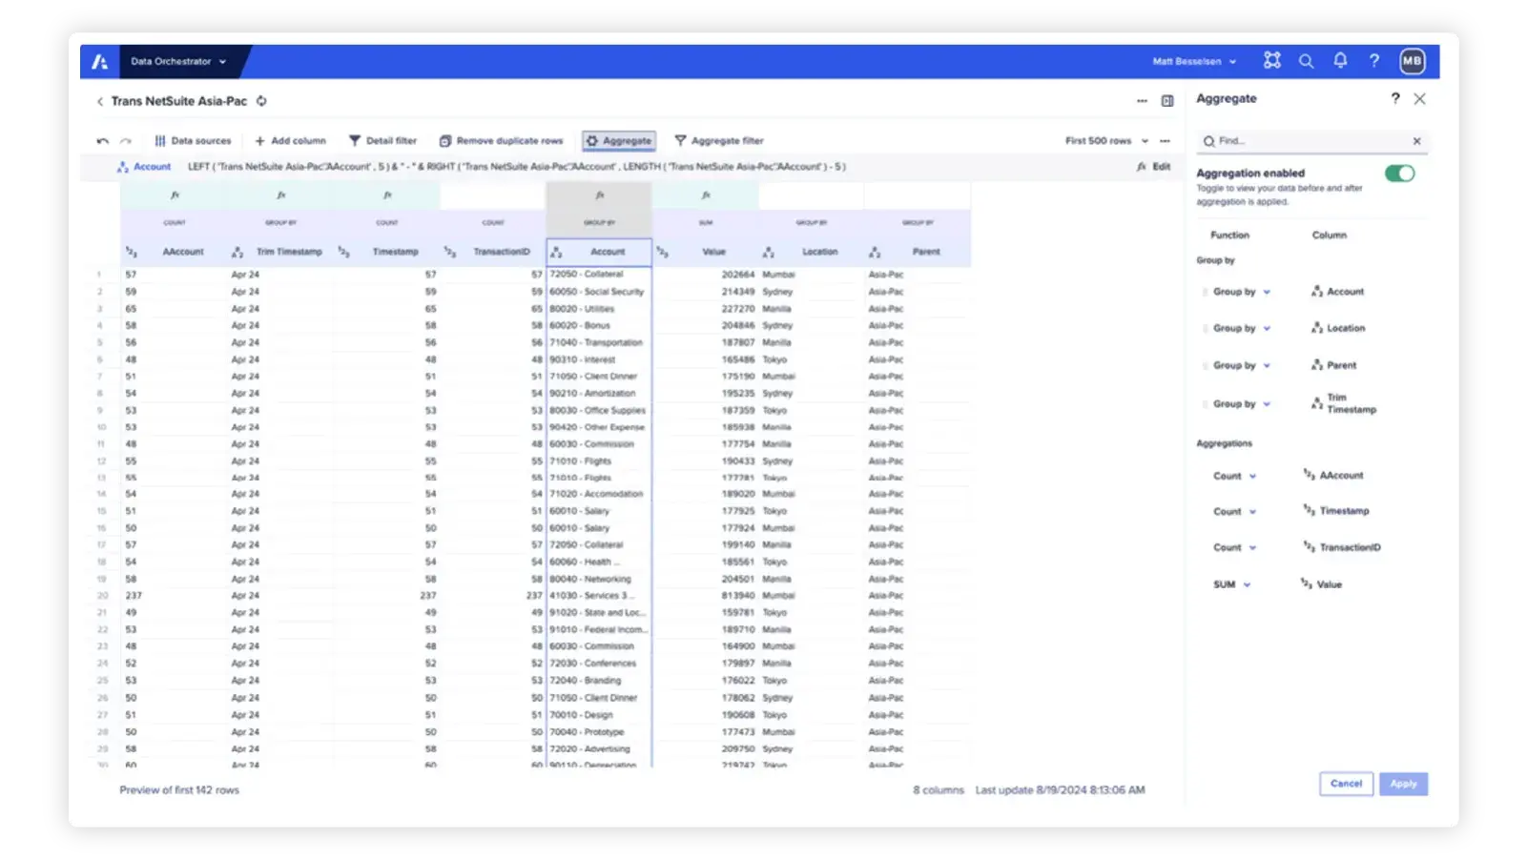Open the Aggregate filter tool

(x=719, y=140)
